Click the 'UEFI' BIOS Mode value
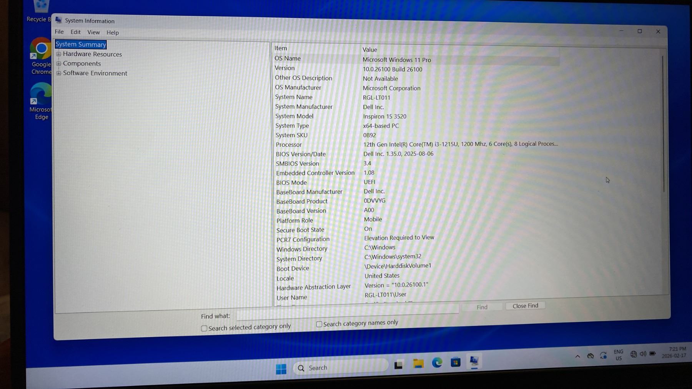Viewport: 692px width, 389px height. 369,182
